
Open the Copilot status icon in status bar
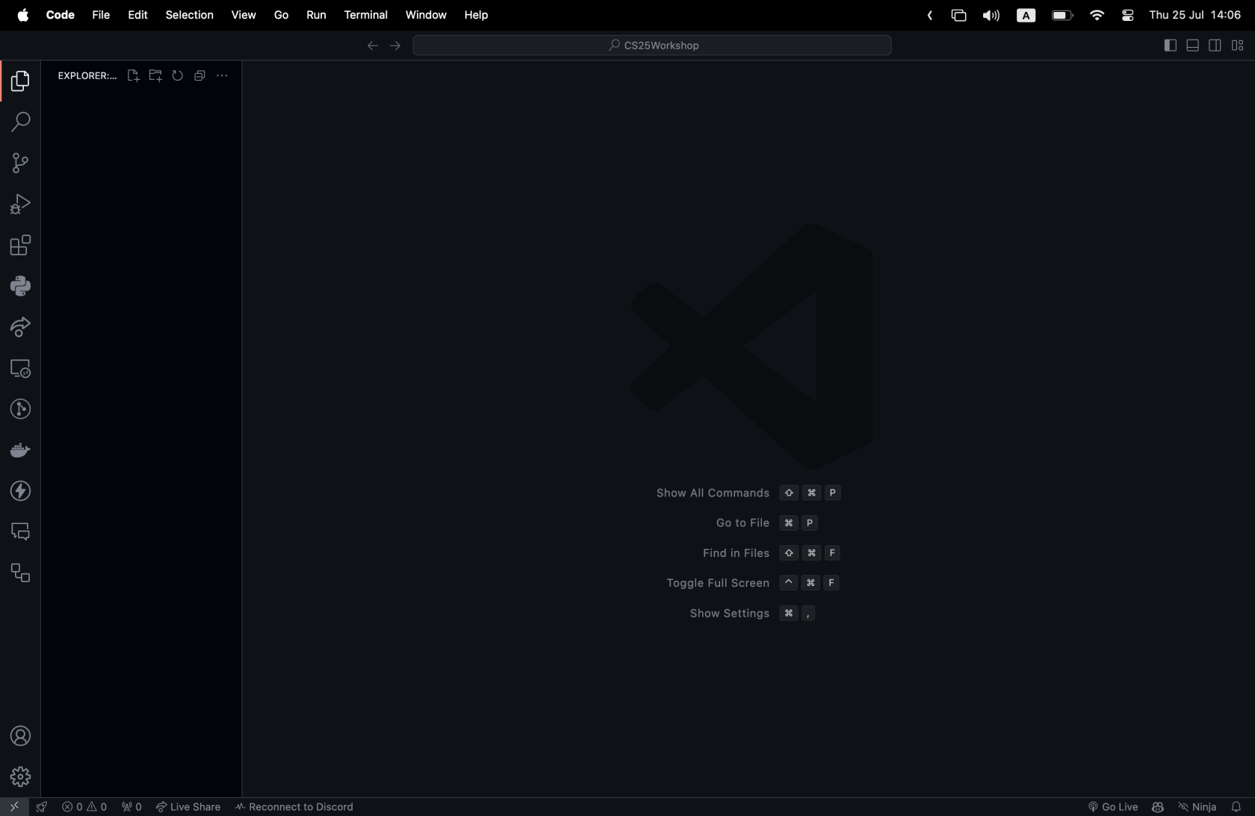[x=1158, y=807]
